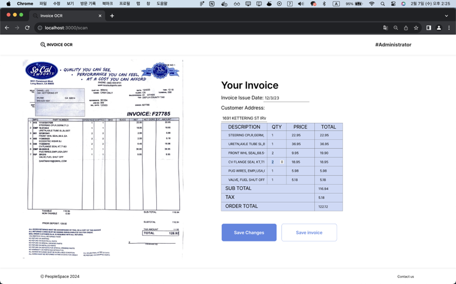The image size is (456, 284).
Task: Click the INVOICE OCR magnifier logo
Action: pyautogui.click(x=43, y=45)
